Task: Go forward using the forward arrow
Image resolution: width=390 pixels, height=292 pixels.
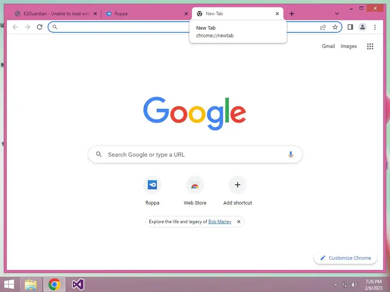Action: [x=27, y=27]
